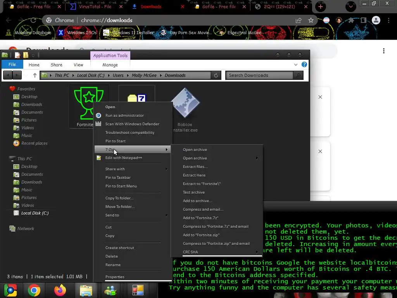Select the Fortnite trophy file icon

pos(89,103)
